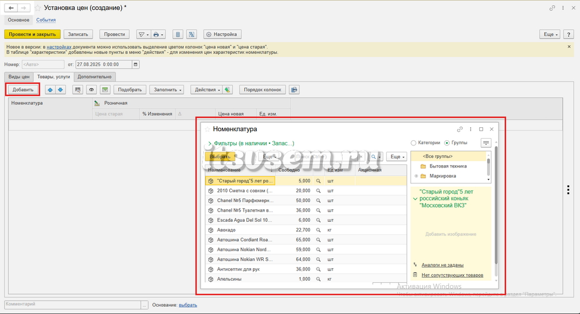Click Записать button
Viewport: 580px width, 314px height.
pos(78,35)
